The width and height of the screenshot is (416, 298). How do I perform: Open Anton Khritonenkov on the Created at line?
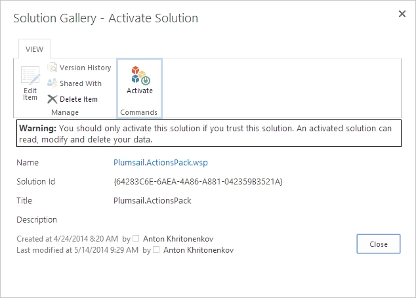point(178,239)
